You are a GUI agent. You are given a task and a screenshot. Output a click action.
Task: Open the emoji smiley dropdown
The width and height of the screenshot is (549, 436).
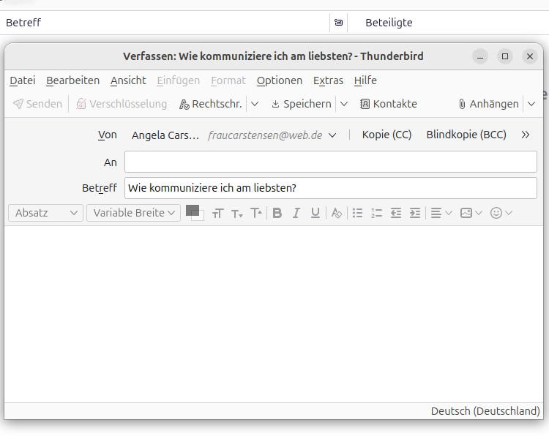click(x=501, y=213)
